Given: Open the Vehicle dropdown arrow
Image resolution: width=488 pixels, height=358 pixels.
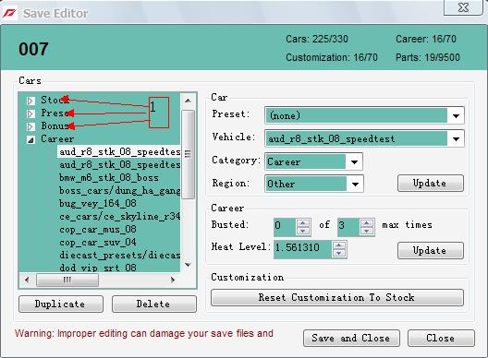Looking at the screenshot, I should (456, 139).
